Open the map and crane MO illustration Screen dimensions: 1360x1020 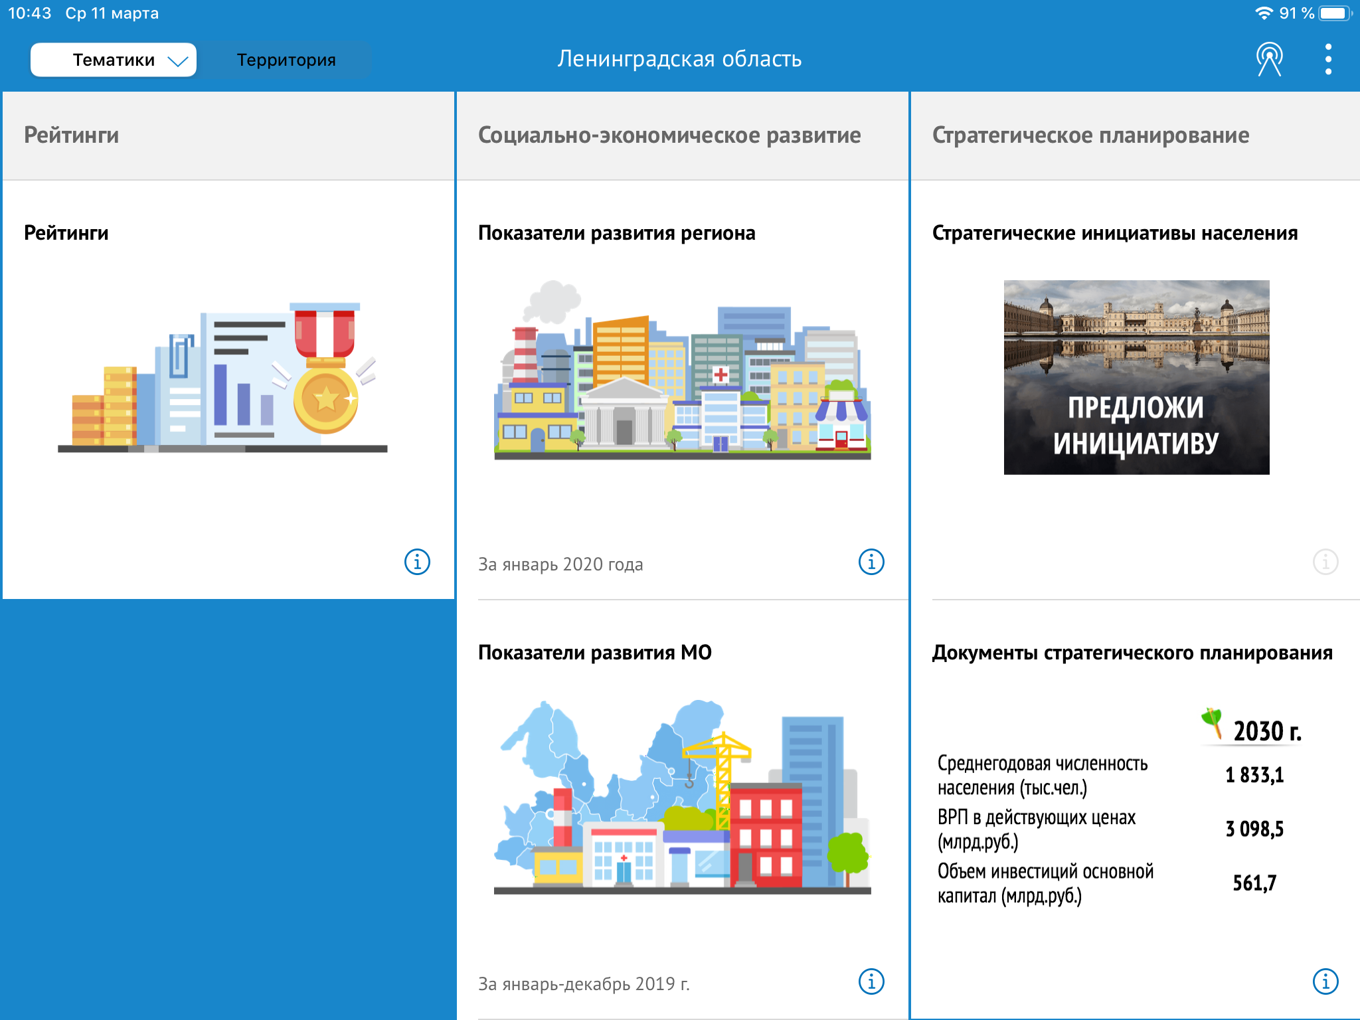point(682,796)
